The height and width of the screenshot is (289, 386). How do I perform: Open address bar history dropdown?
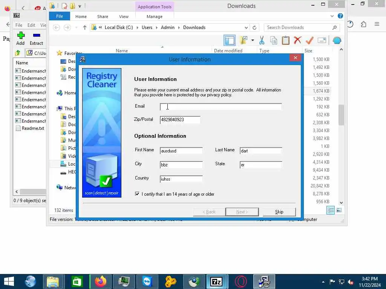246,27
